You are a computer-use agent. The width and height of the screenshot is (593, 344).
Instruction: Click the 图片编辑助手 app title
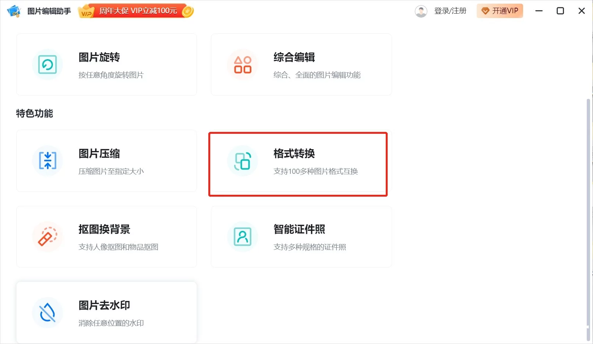pyautogui.click(x=49, y=11)
